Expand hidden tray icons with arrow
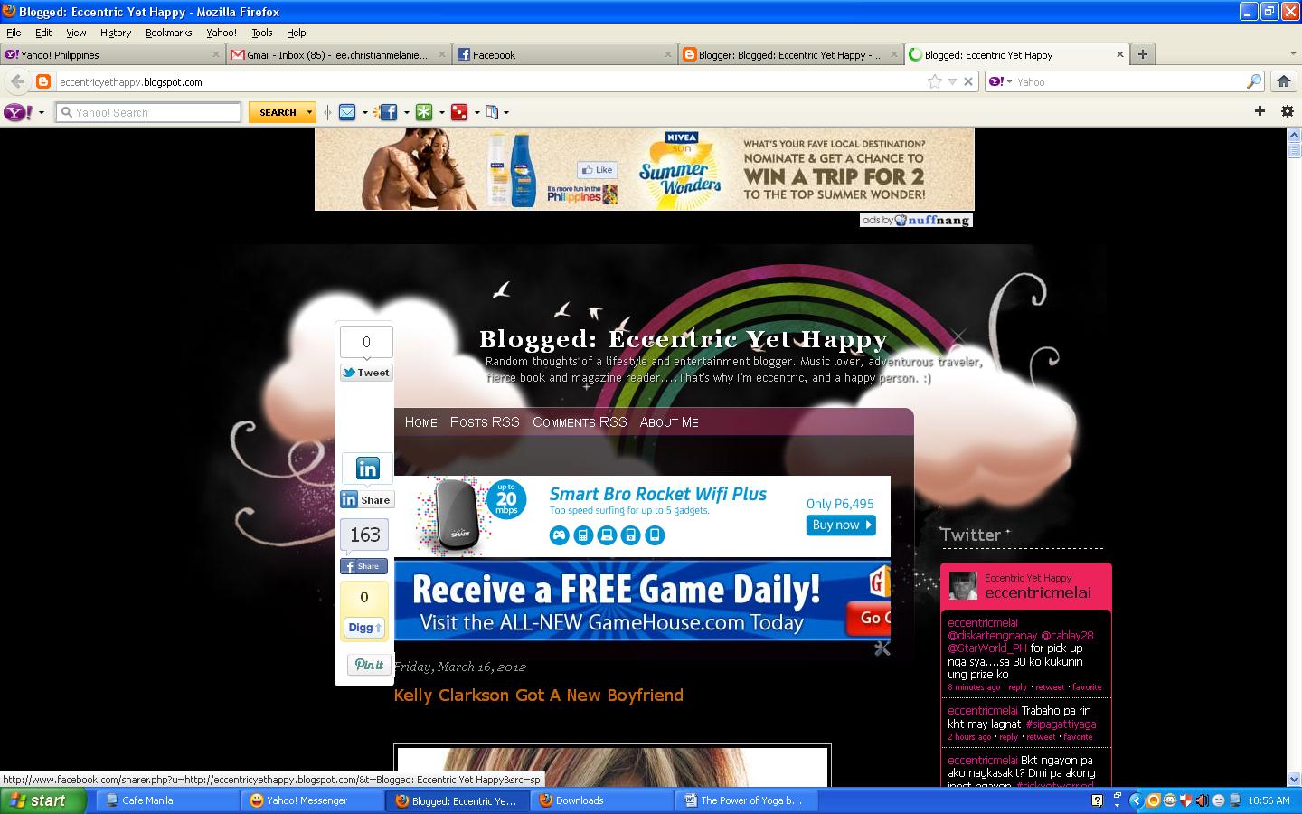The width and height of the screenshot is (1302, 814). click(x=1138, y=800)
